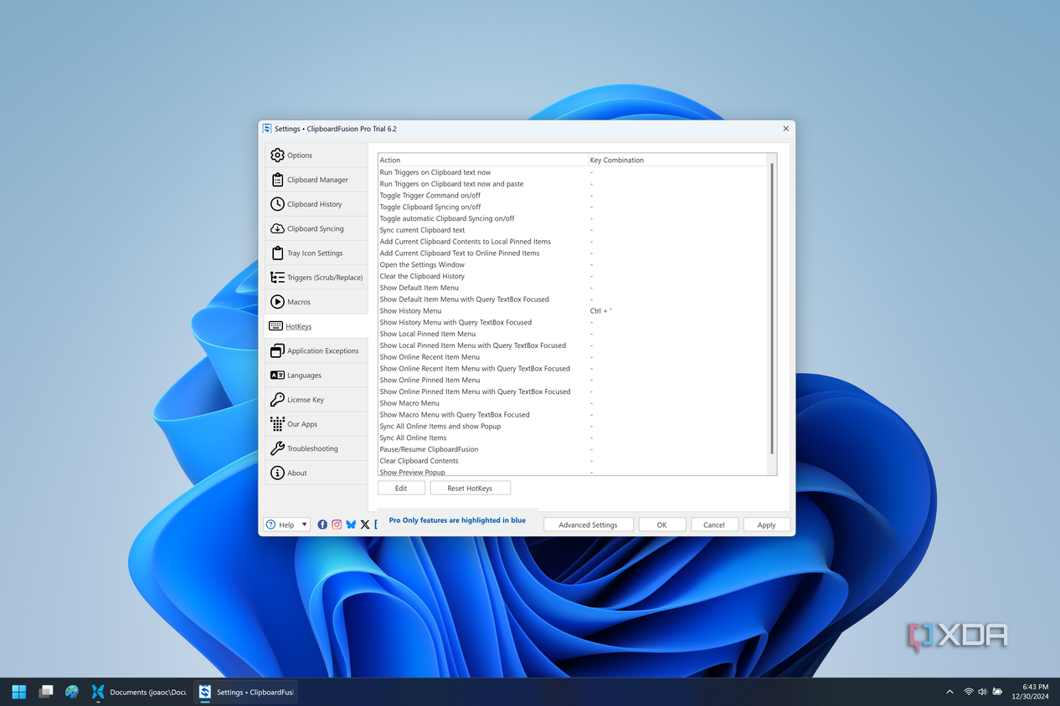Viewport: 1060px width, 706px height.
Task: Click Reset HotKeys button
Action: click(x=470, y=488)
